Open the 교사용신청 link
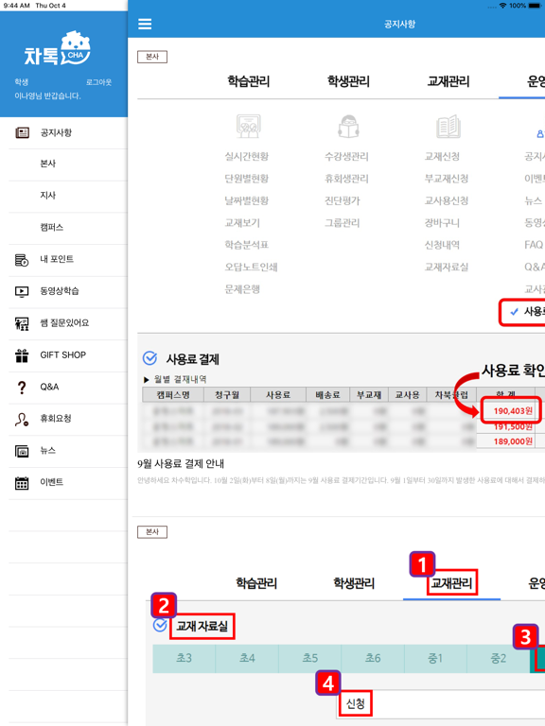Screen dimensions: 545x726 point(447,201)
